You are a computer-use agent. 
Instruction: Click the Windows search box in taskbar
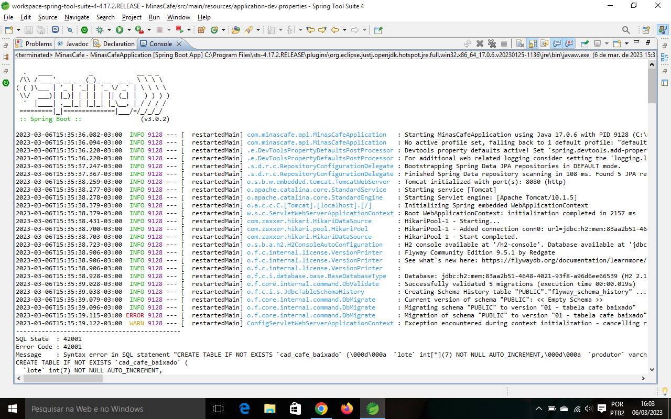(114, 409)
